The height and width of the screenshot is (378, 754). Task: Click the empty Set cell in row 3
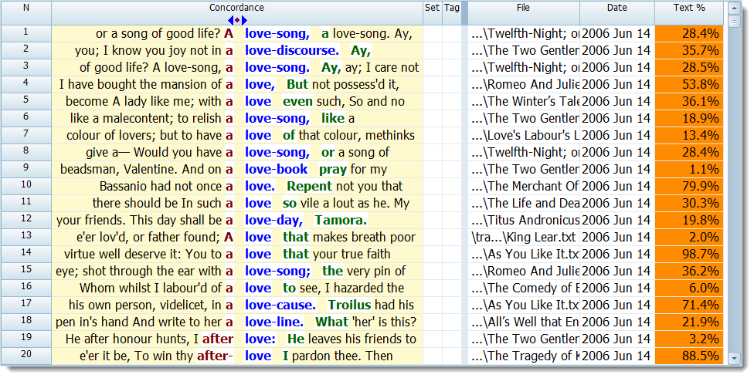coord(433,67)
